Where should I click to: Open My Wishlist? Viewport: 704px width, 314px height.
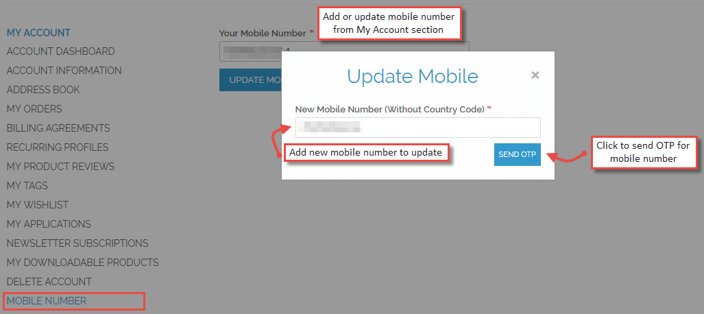tap(38, 205)
